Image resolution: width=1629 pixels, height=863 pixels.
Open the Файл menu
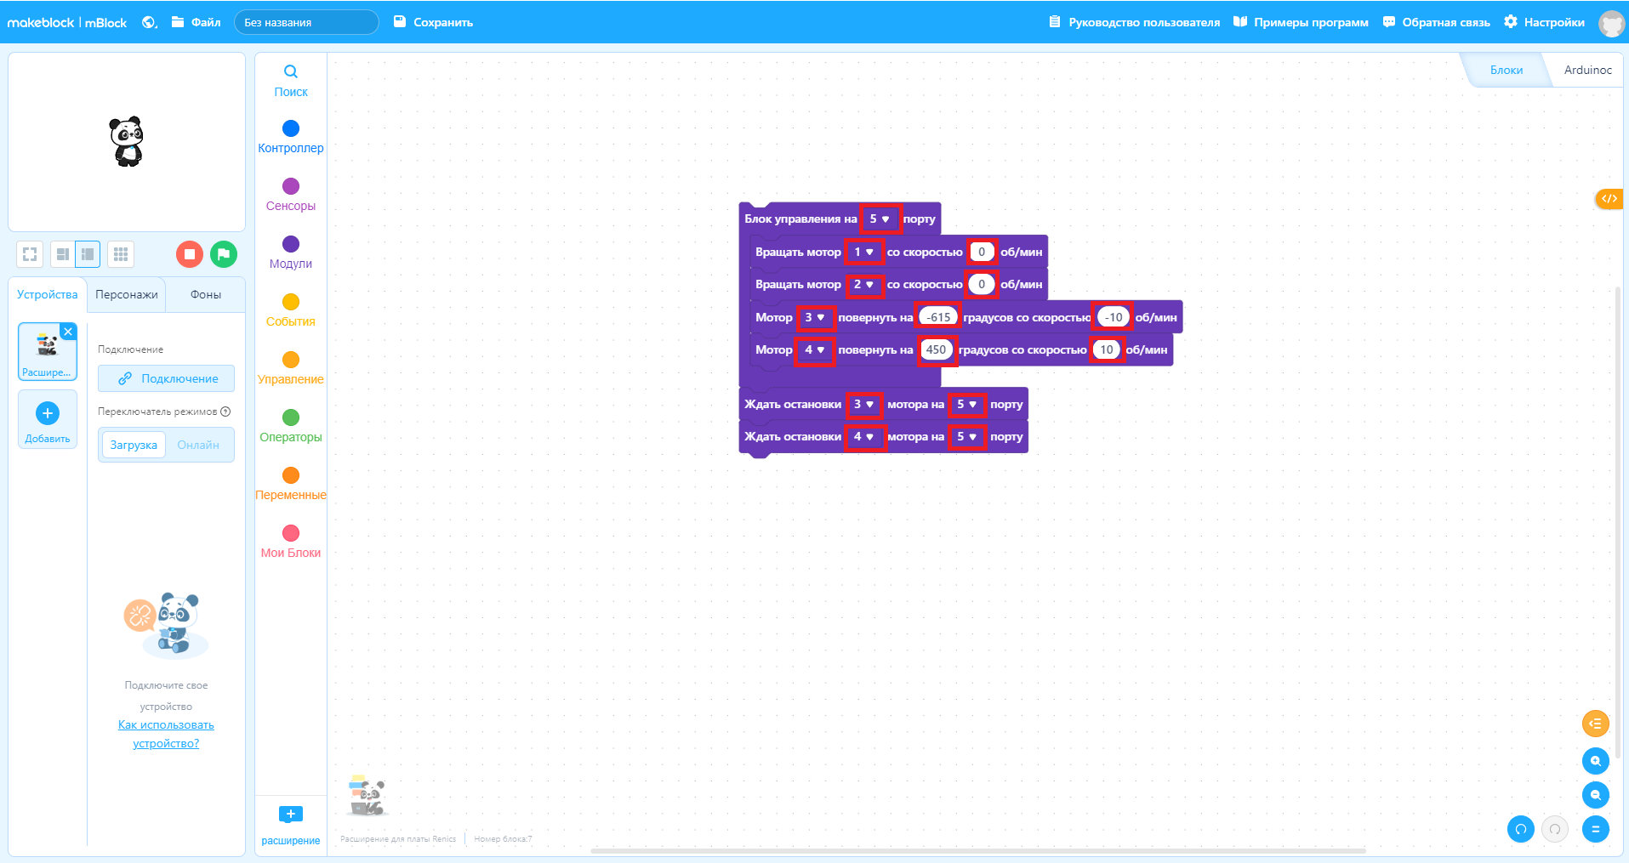click(196, 22)
